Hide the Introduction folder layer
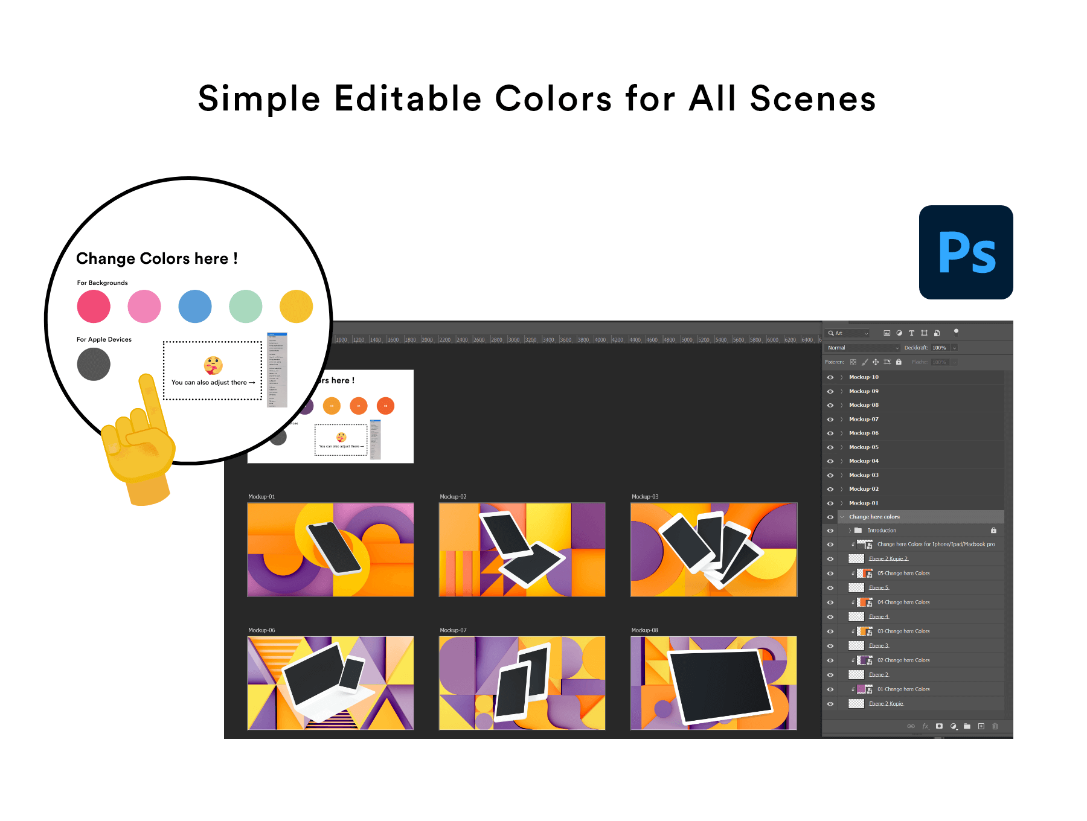Screen dimensions: 1087x821 (x=830, y=531)
